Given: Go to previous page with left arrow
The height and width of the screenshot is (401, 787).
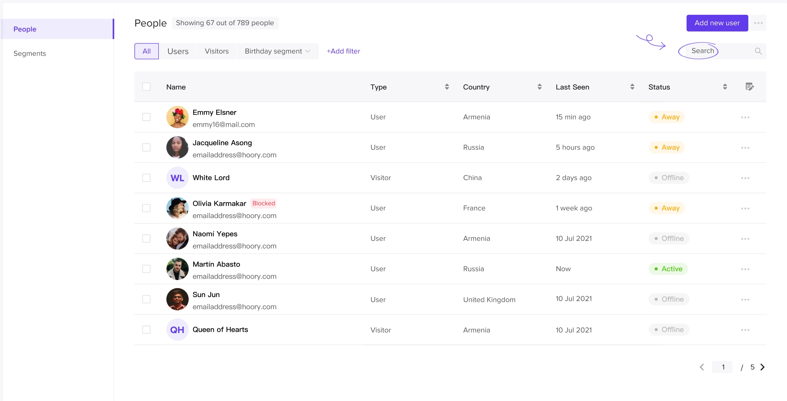Looking at the screenshot, I should pos(702,367).
